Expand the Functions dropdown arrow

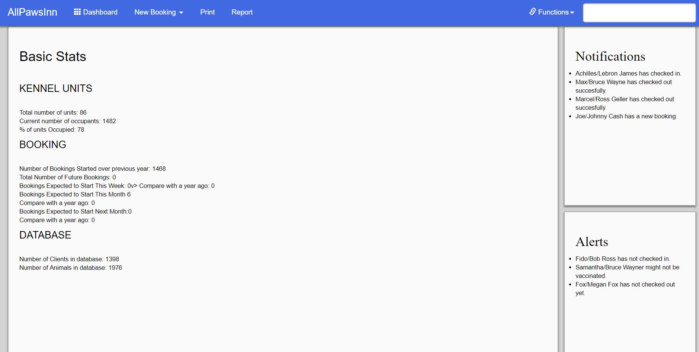click(x=572, y=13)
